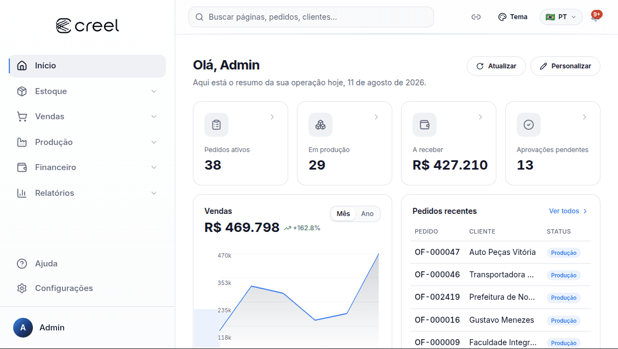
Task: Click client Gustavo Menezes
Action: (x=501, y=320)
